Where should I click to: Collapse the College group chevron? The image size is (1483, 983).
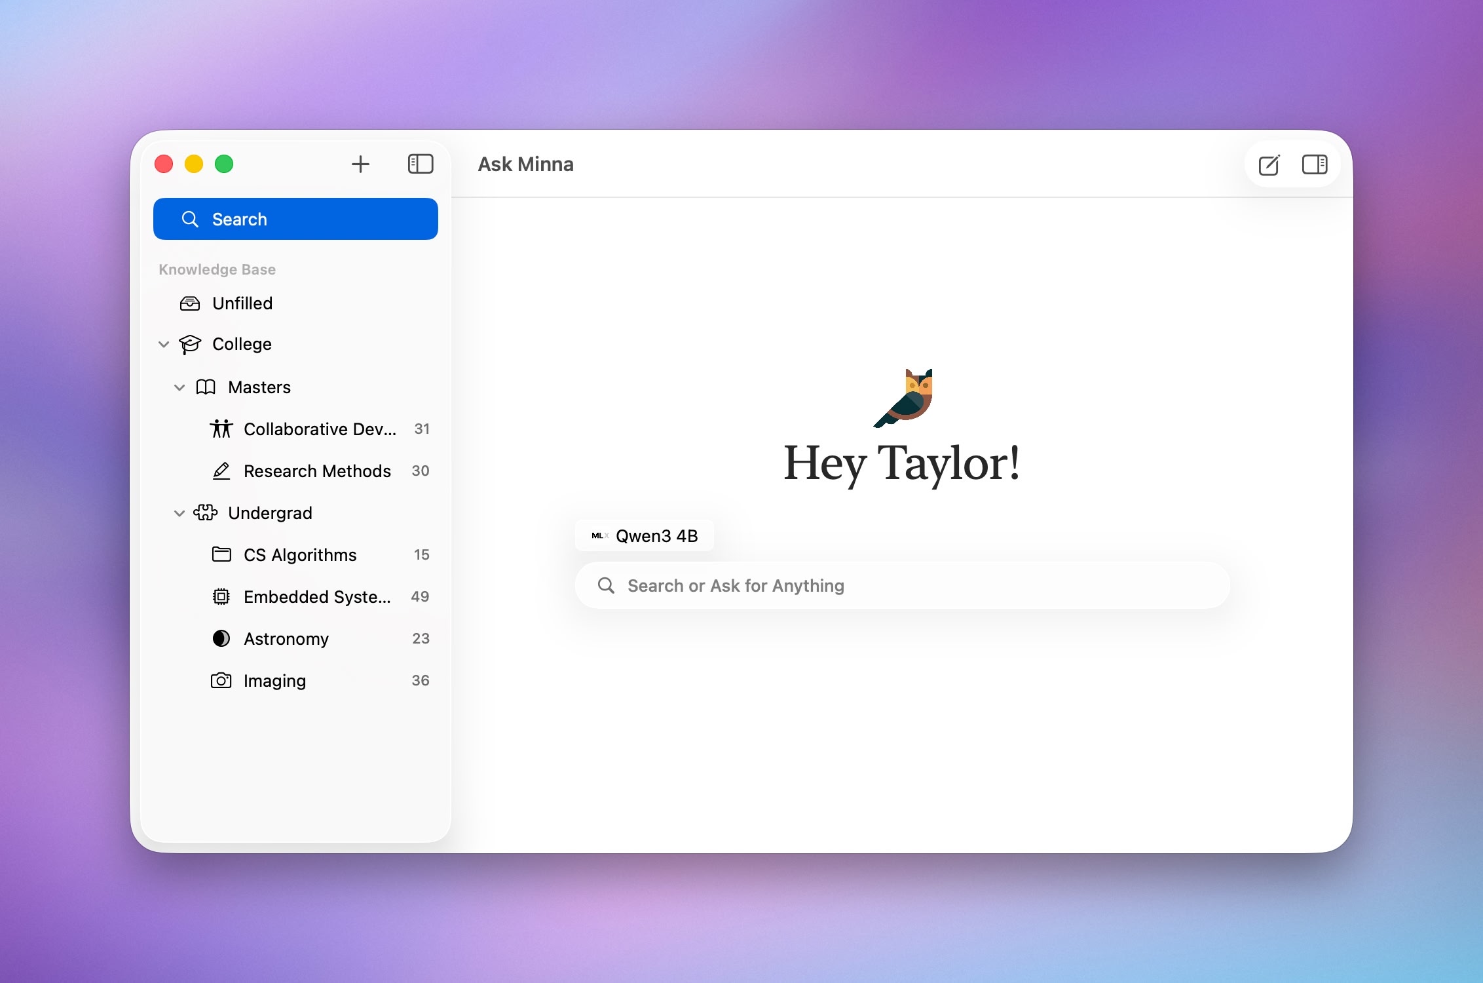[x=164, y=344]
